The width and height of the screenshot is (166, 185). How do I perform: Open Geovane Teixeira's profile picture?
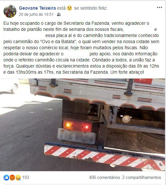10,11
